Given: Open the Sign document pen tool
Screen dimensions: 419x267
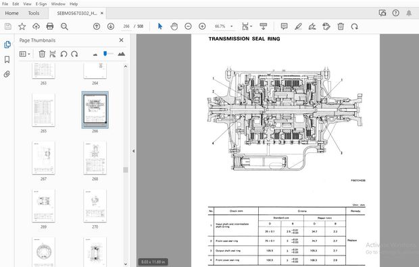Looking at the screenshot, I should pyautogui.click(x=312, y=26).
